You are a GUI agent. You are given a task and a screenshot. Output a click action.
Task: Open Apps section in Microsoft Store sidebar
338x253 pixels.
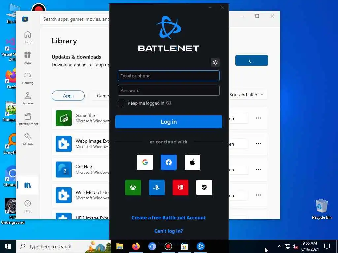click(28, 58)
